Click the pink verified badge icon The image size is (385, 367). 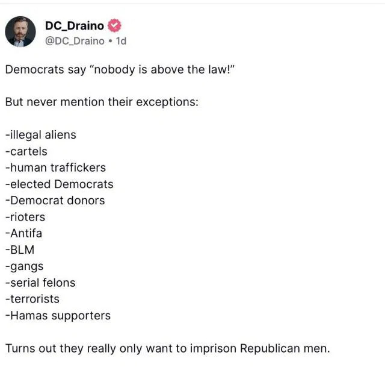[x=114, y=25]
